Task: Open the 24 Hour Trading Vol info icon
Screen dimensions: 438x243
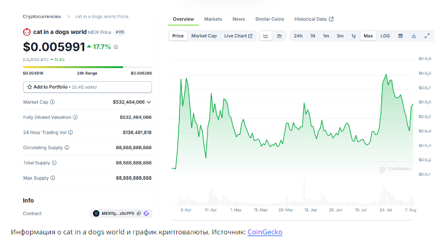Action: pyautogui.click(x=70, y=132)
